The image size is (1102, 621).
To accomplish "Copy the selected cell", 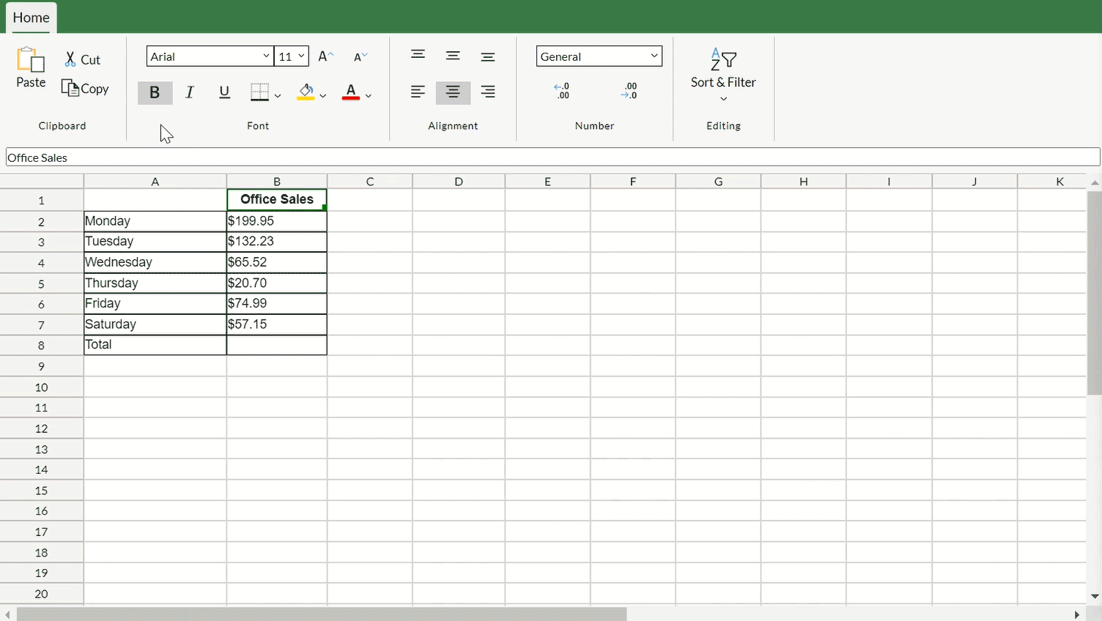I will point(84,88).
